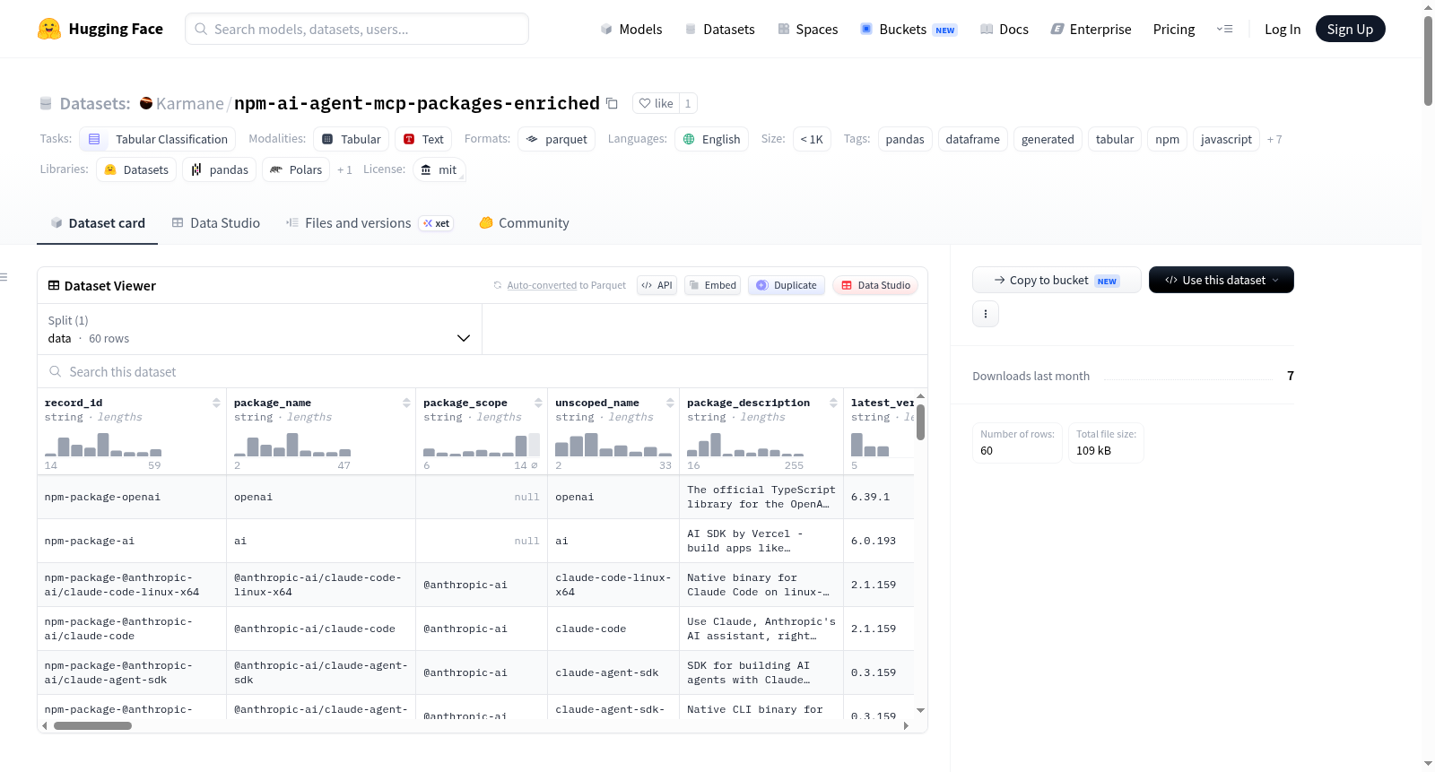Click the Duplicate button
This screenshot has height=772, width=1435.
click(x=787, y=285)
